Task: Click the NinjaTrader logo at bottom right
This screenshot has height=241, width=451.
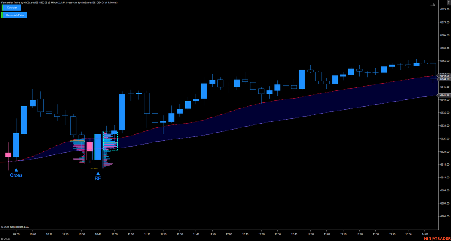Action: click(436, 238)
